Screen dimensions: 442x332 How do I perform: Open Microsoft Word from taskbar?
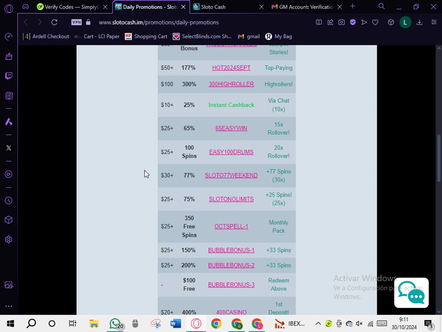176,324
